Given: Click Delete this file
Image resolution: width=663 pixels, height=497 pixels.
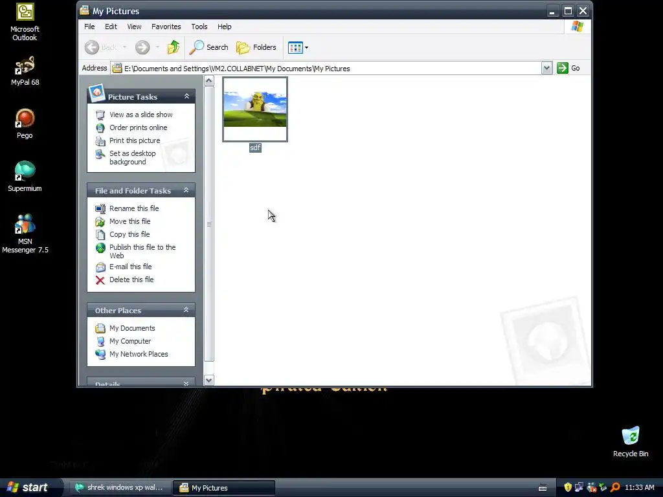Looking at the screenshot, I should (x=131, y=280).
